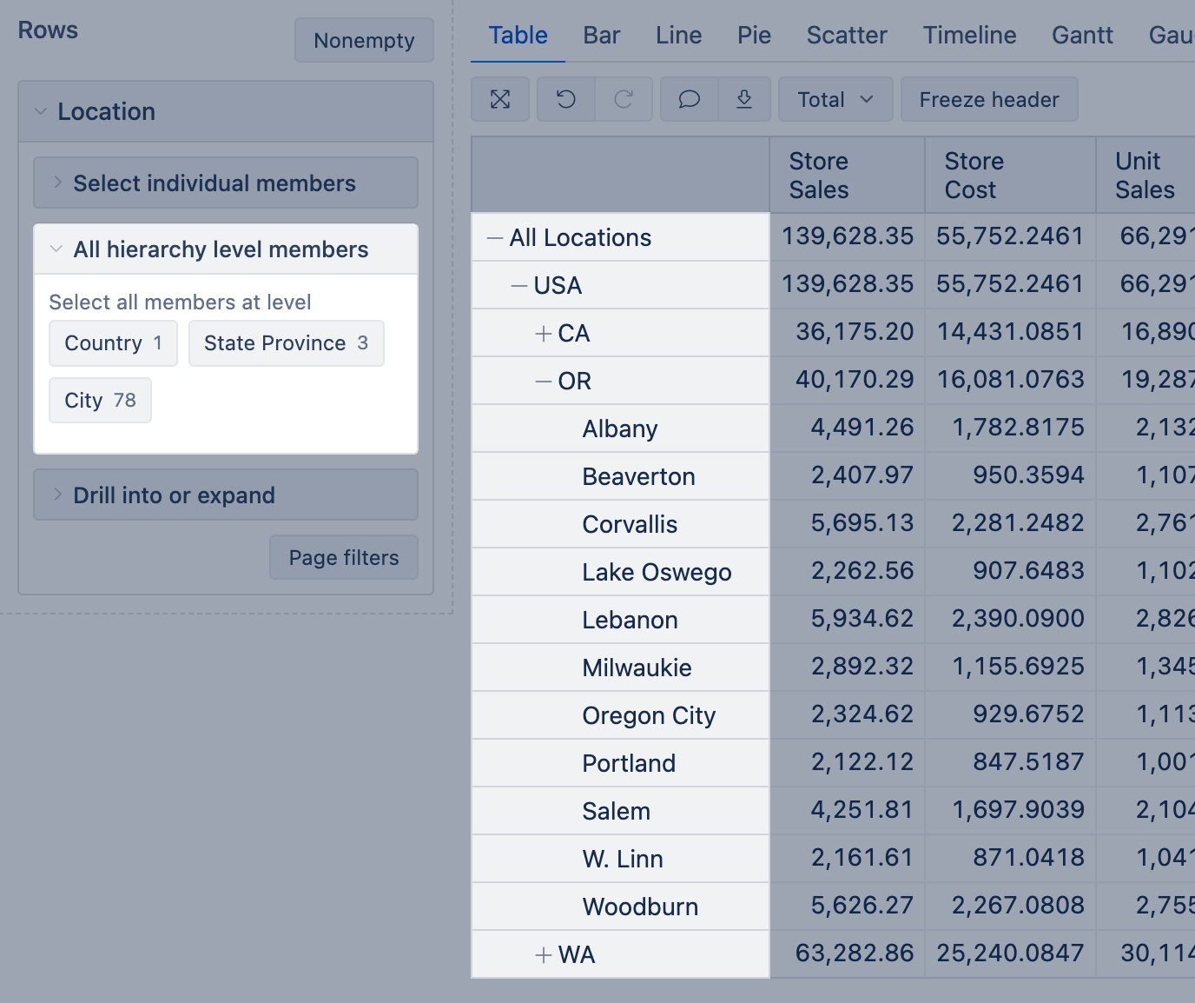Viewport: 1195px width, 1003px height.
Task: Toggle the Nonempty rows option
Action: click(x=364, y=41)
